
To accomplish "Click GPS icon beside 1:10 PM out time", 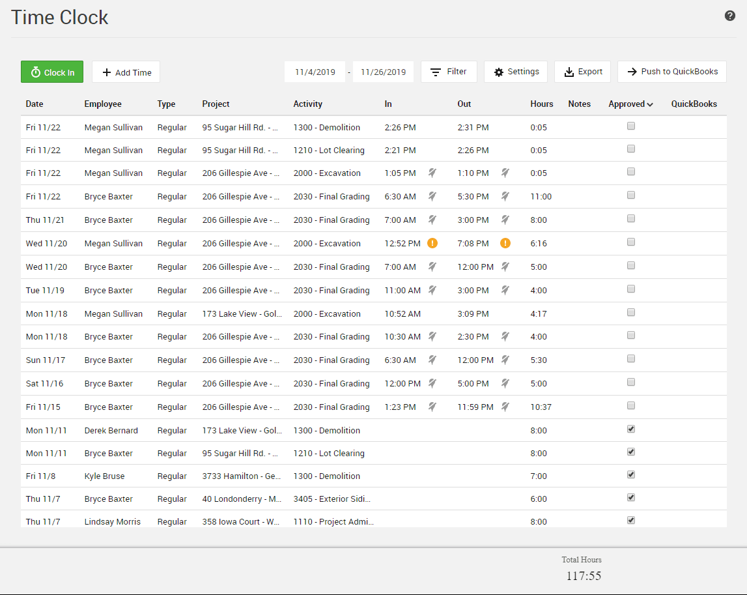I will pos(505,173).
